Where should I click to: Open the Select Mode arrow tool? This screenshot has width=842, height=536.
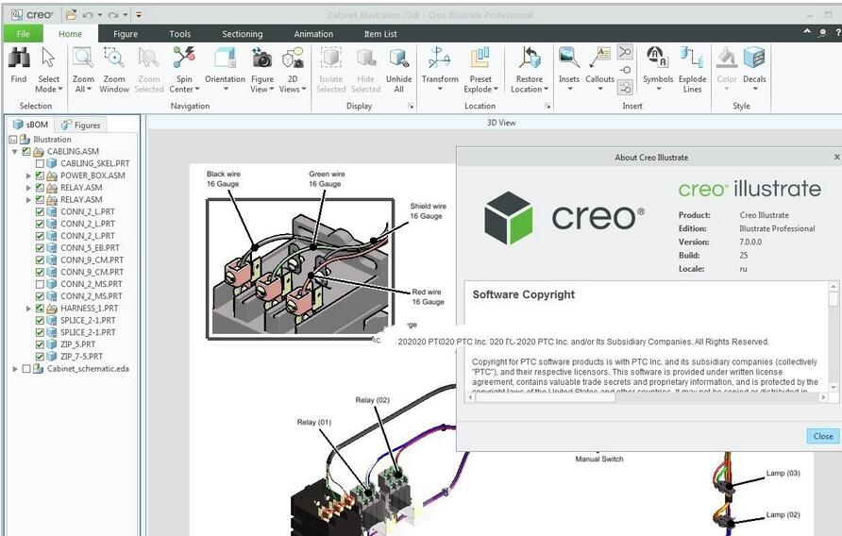click(x=48, y=70)
